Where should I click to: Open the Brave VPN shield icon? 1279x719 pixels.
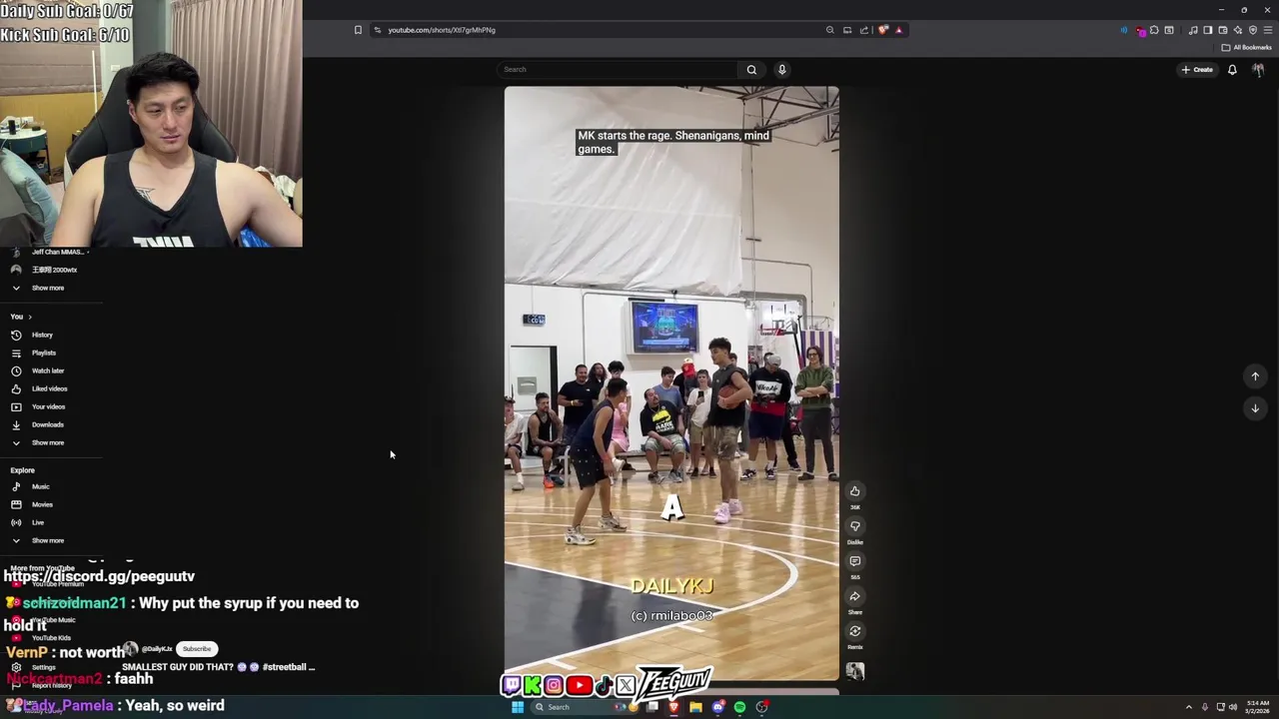click(x=1253, y=30)
